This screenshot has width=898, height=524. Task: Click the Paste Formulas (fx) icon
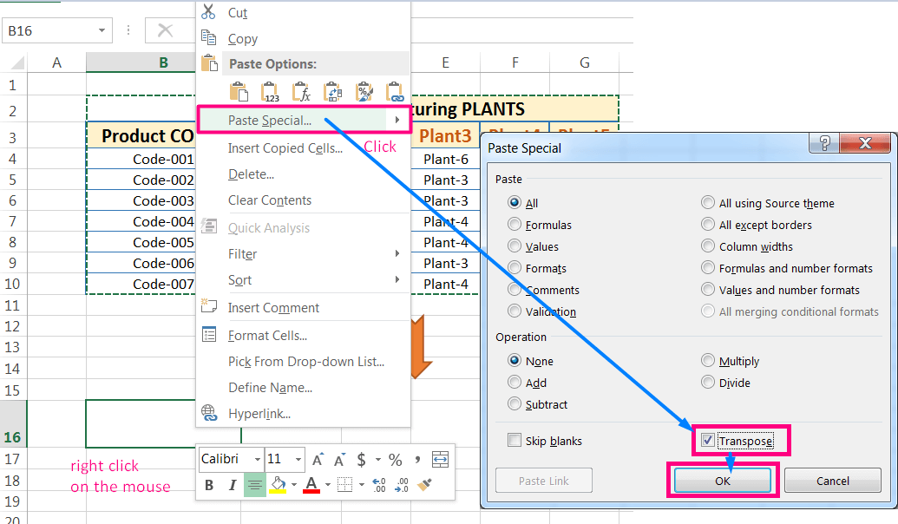[x=301, y=92]
